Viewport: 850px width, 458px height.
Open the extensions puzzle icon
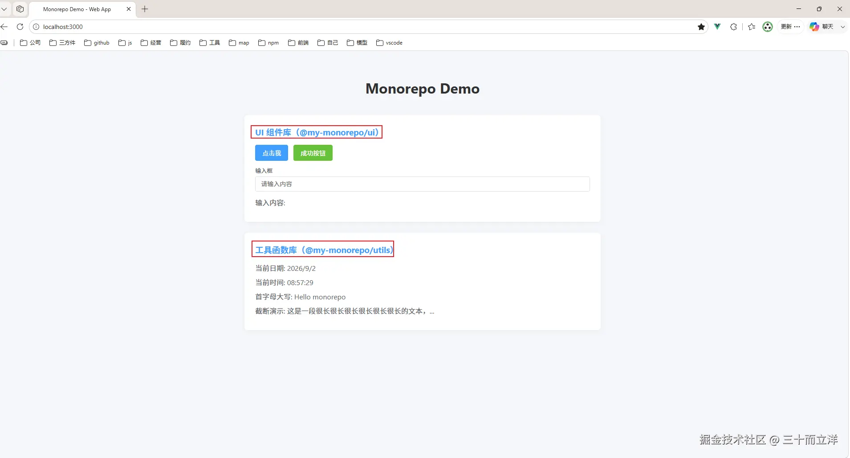click(x=733, y=27)
